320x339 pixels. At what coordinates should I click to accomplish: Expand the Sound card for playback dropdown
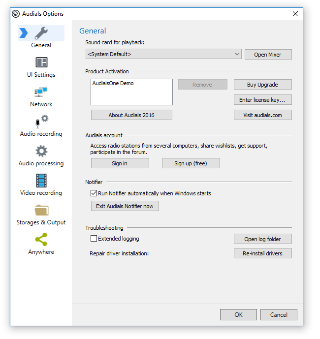coord(163,54)
